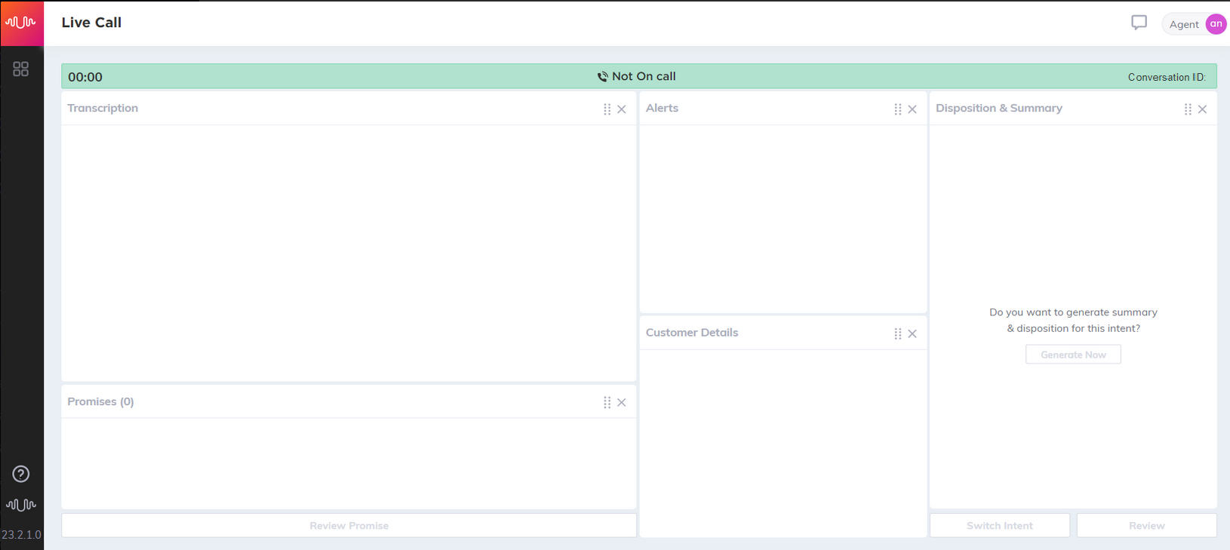Click the Customer Details panel title
Screen dimensions: 1230x550
coord(692,332)
